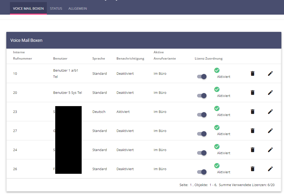Screen dimensions: 284x196
Task: Click internal number 27
Action: pos(15,131)
